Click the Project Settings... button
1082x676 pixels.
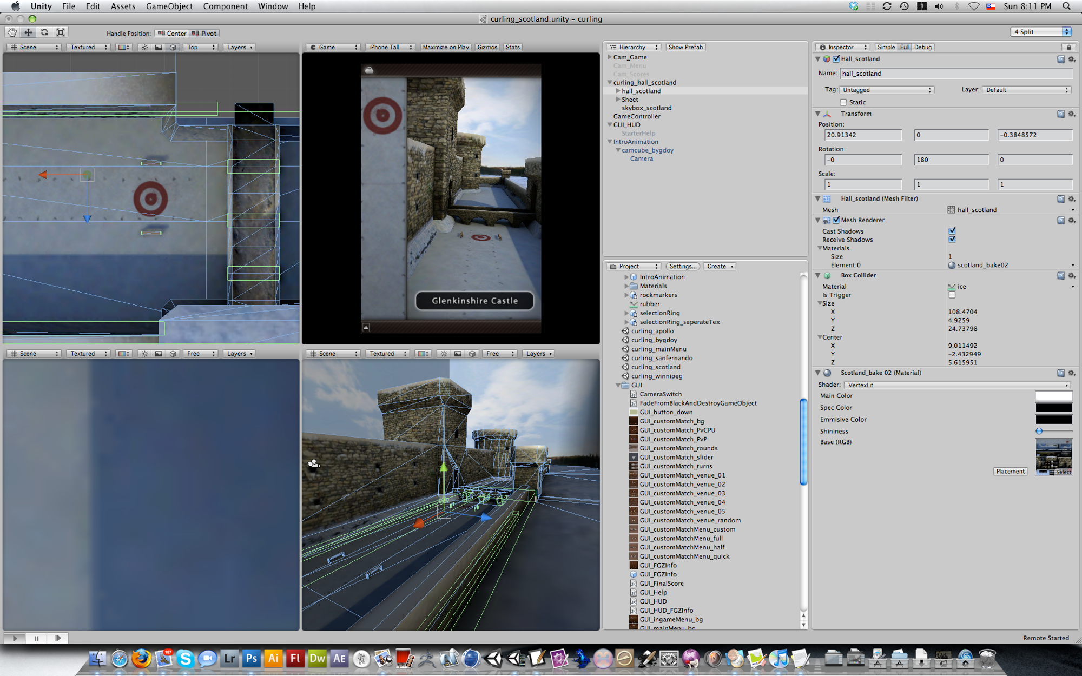(683, 267)
